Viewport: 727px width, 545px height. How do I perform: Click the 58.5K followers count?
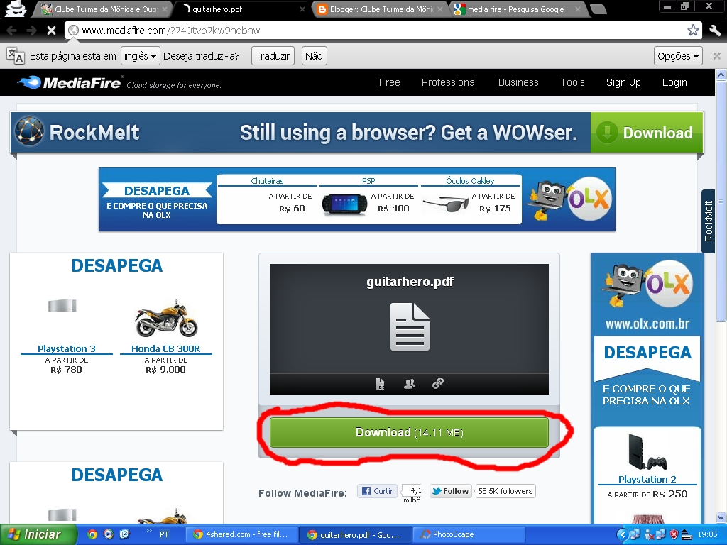point(505,491)
